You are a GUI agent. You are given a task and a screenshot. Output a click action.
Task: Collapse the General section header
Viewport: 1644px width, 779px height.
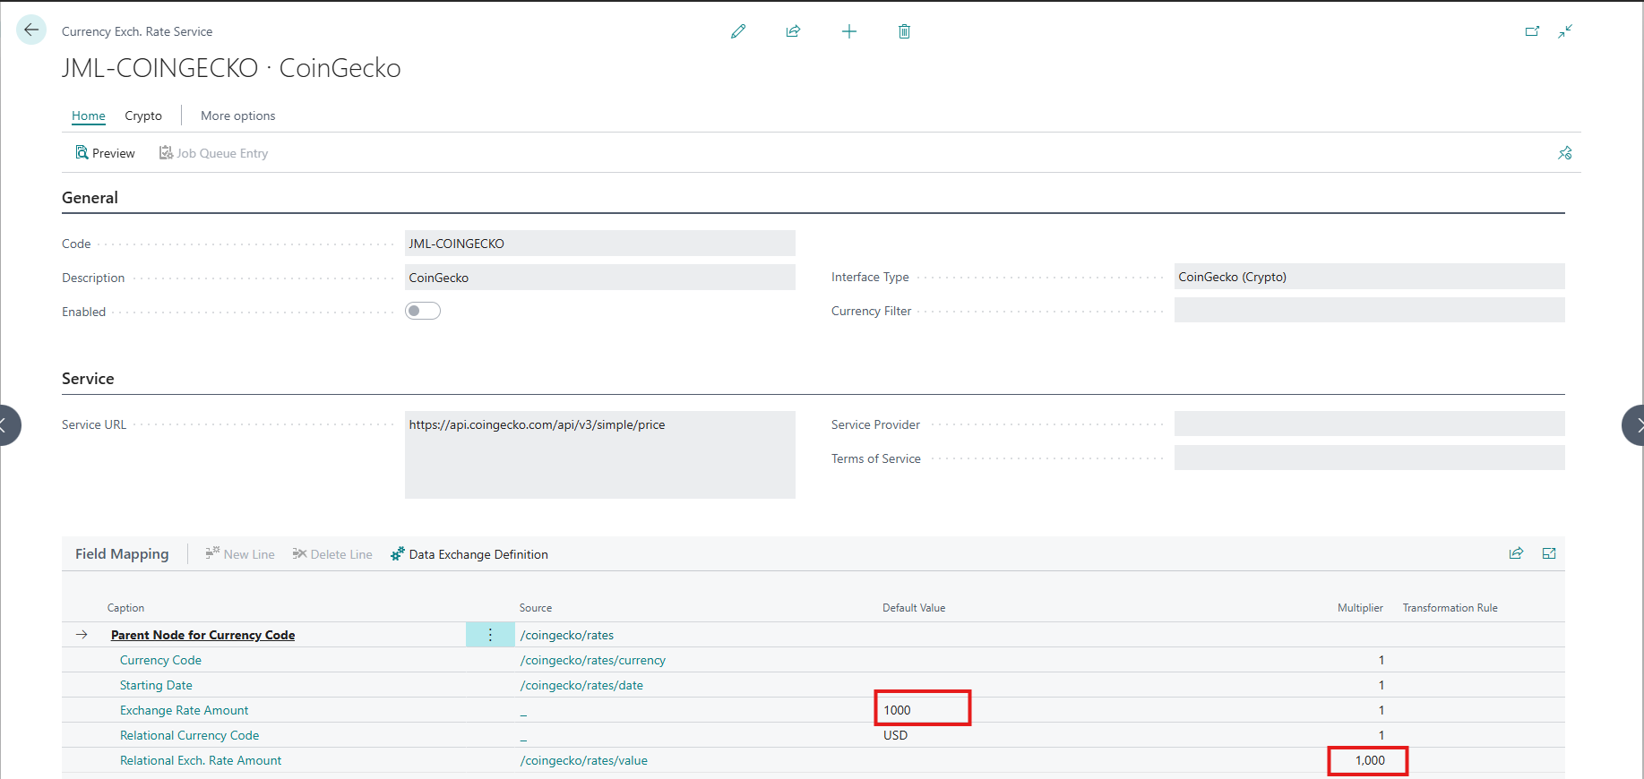(90, 198)
